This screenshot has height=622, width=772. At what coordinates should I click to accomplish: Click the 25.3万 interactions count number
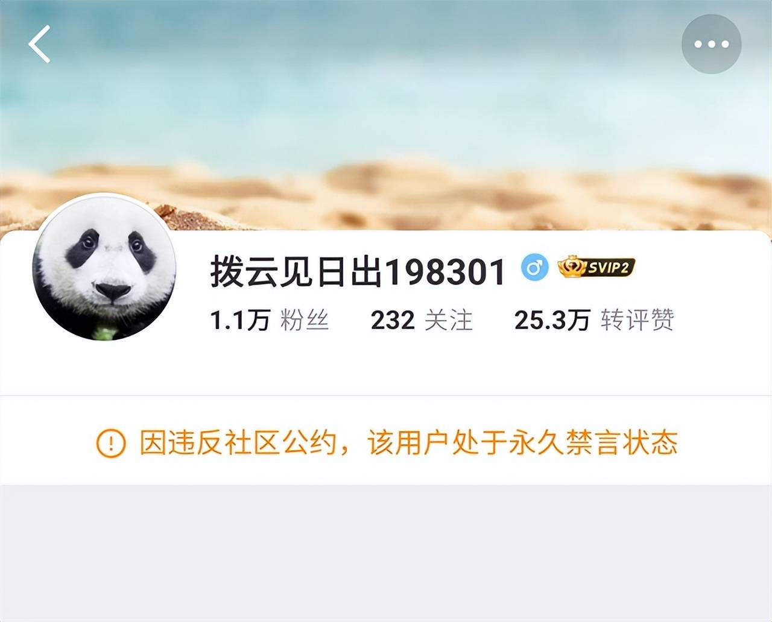tap(552, 320)
